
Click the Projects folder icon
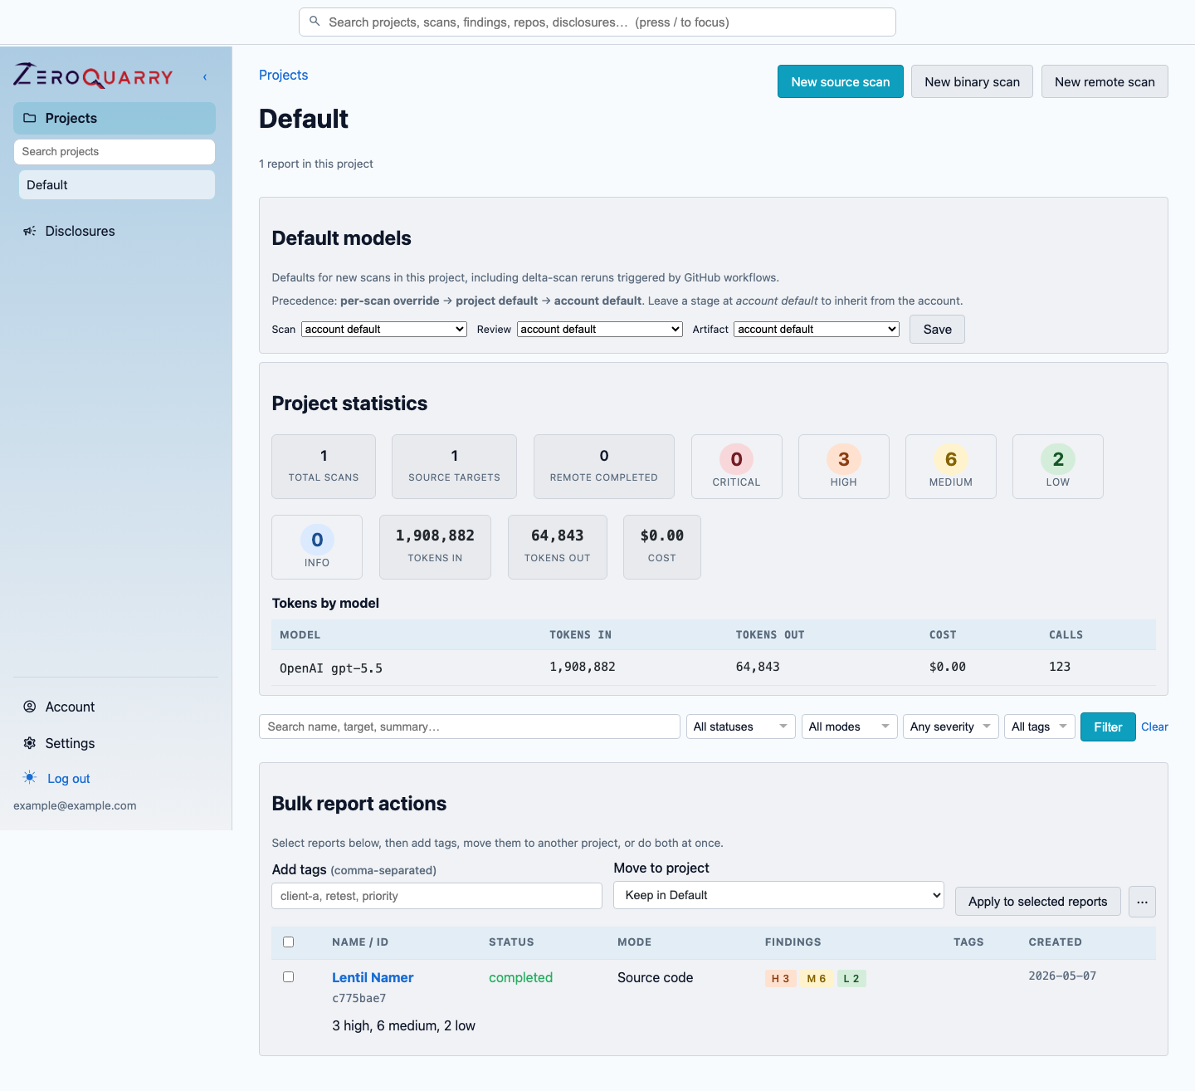[30, 118]
